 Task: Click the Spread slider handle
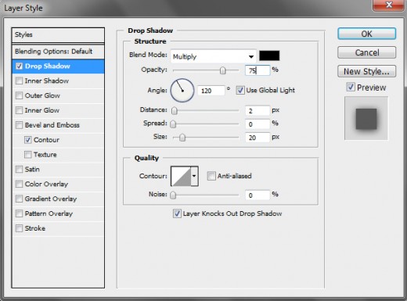(x=173, y=124)
